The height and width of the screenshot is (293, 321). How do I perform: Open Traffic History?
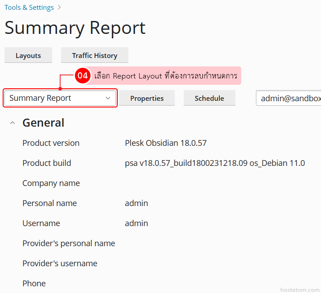pyautogui.click(x=95, y=55)
